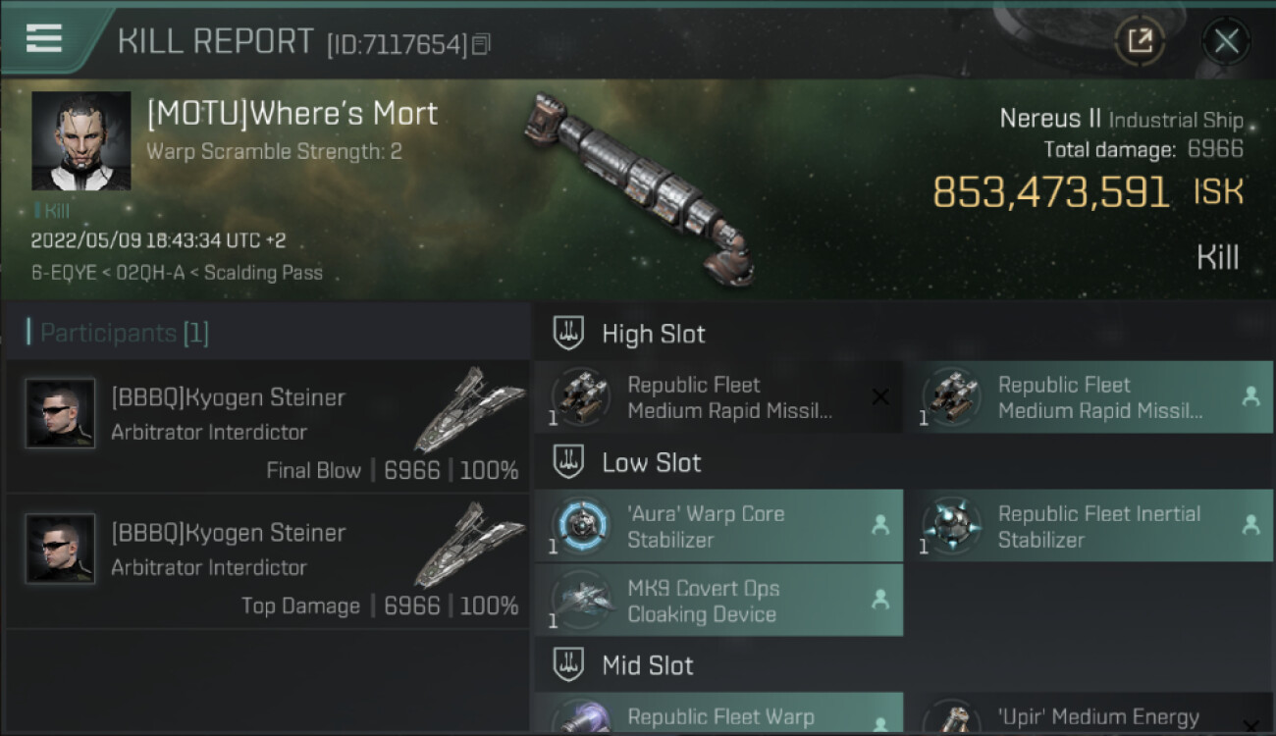Open Where's Mort pilot portrait

coord(81,140)
